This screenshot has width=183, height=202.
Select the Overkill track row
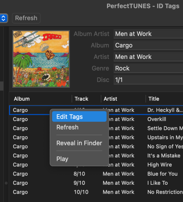tap(157, 119)
